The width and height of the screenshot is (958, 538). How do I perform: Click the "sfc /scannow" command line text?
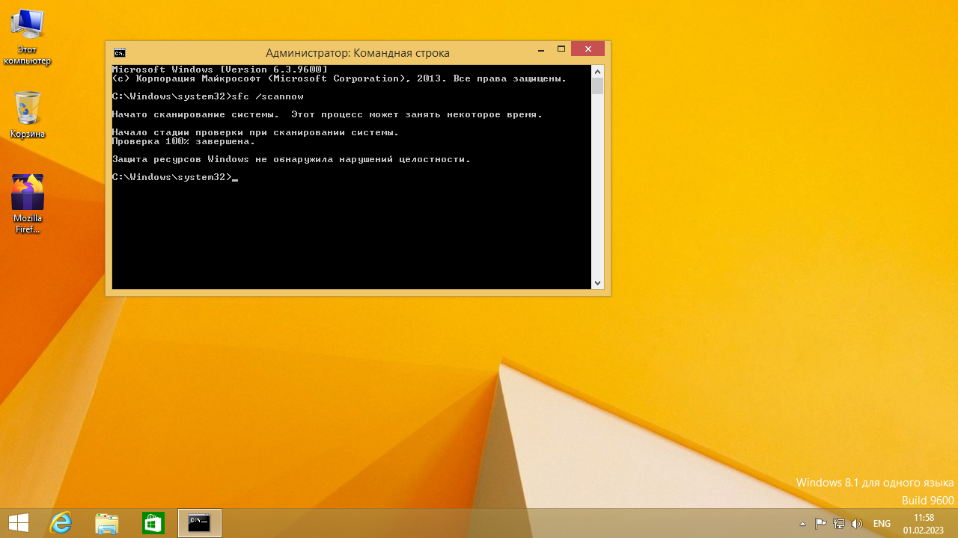point(268,96)
